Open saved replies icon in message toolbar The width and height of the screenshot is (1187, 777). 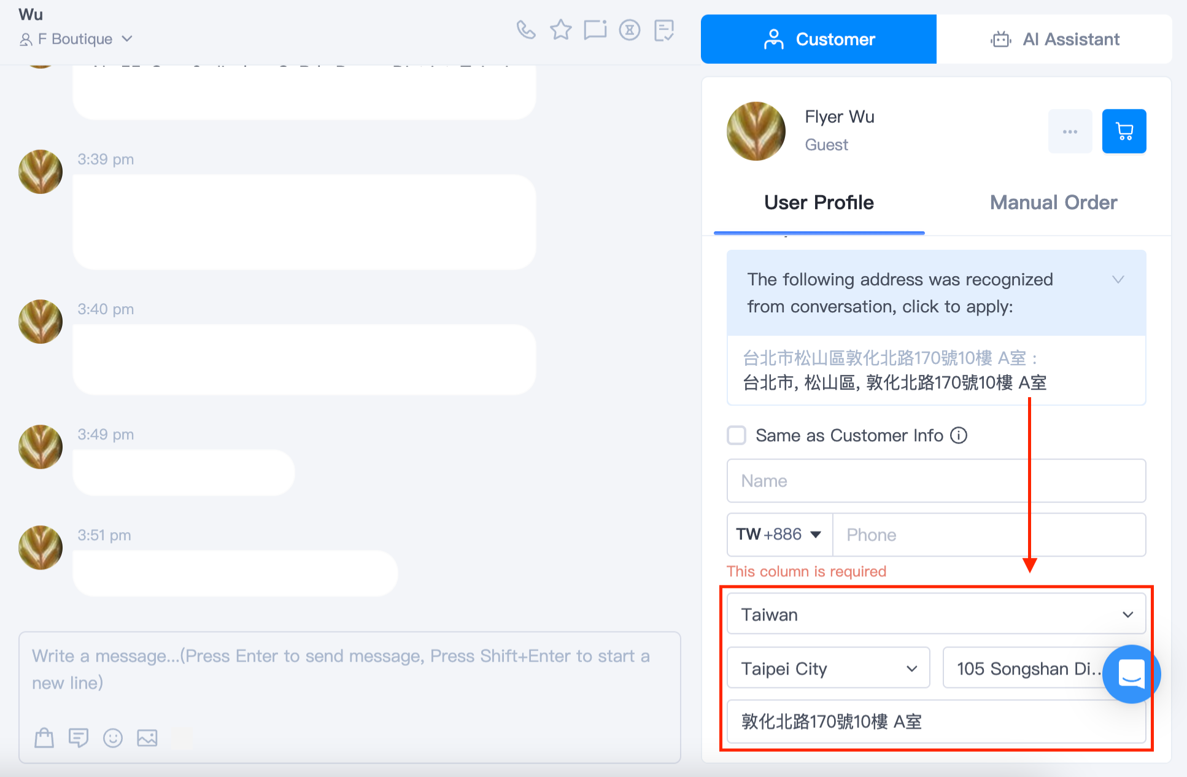79,737
